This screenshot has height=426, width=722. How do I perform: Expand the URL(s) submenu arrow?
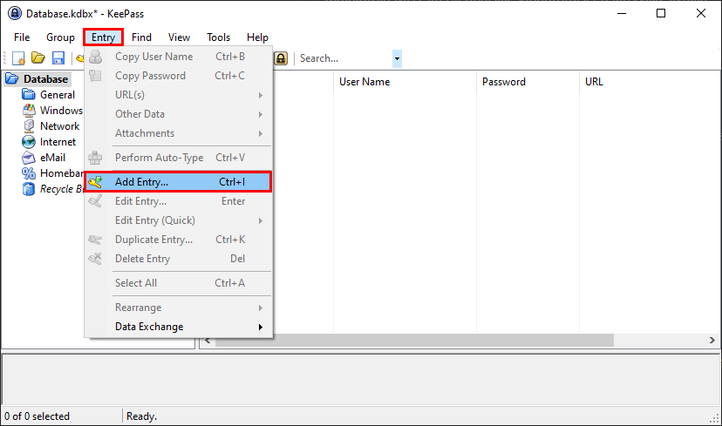[x=261, y=95]
